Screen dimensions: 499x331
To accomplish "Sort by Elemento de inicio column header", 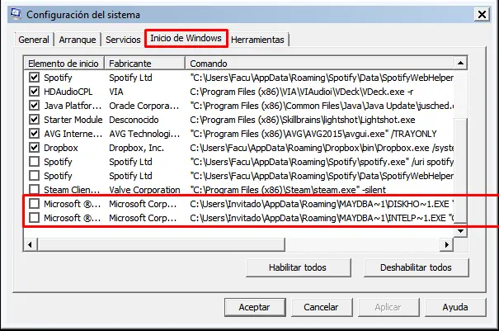I will pos(64,64).
